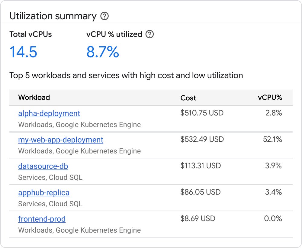This screenshot has width=302, height=248.
Task: Open the alpha-deployment workload link
Action: pyautogui.click(x=49, y=114)
